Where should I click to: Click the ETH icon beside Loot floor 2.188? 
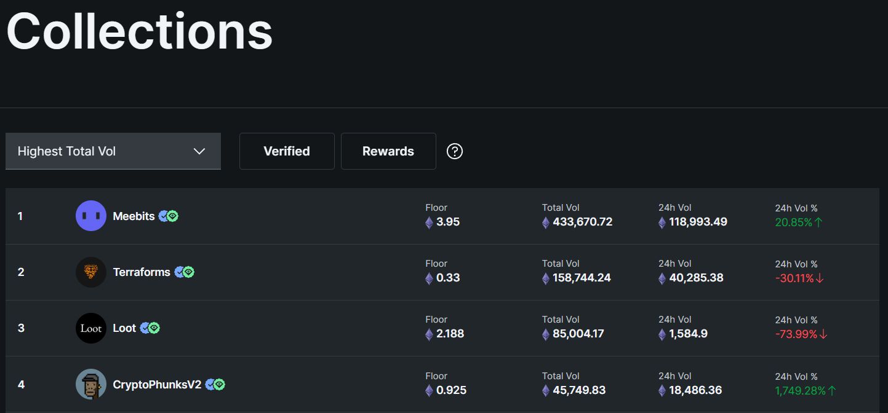(x=429, y=334)
